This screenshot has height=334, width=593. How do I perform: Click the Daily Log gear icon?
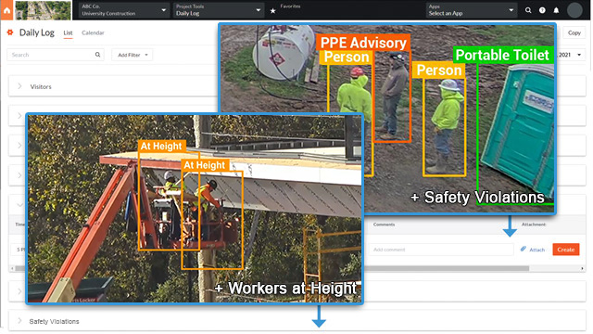(x=10, y=32)
